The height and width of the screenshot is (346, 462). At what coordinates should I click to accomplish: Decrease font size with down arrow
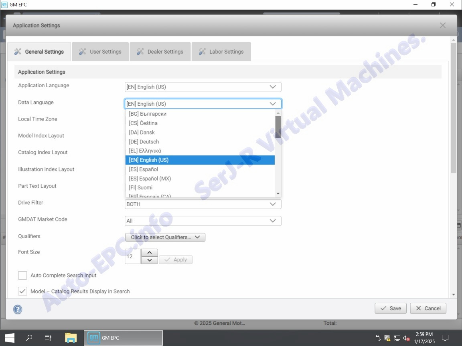pos(150,260)
